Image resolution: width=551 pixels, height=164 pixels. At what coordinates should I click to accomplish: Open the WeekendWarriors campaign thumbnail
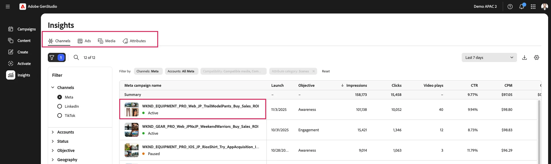(x=132, y=130)
